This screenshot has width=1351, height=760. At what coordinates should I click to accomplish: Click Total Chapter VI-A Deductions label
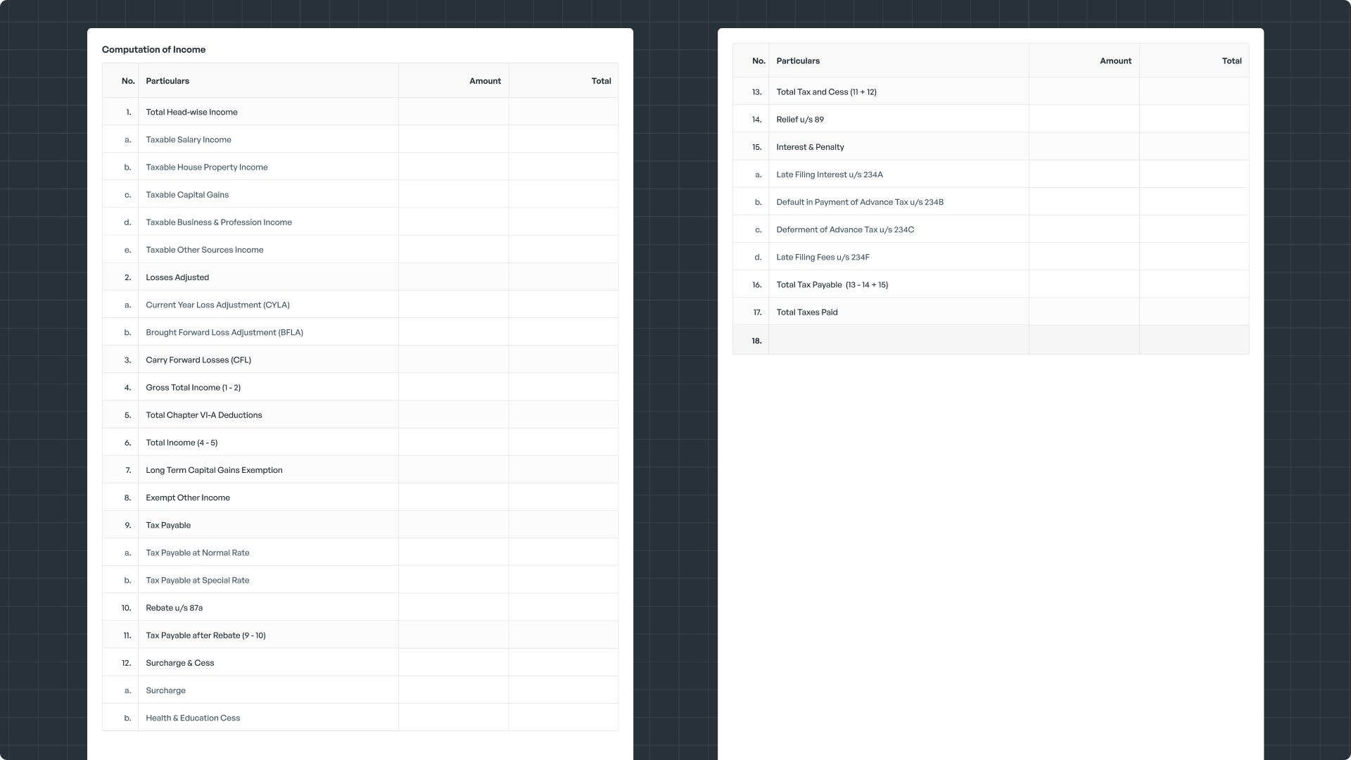203,415
